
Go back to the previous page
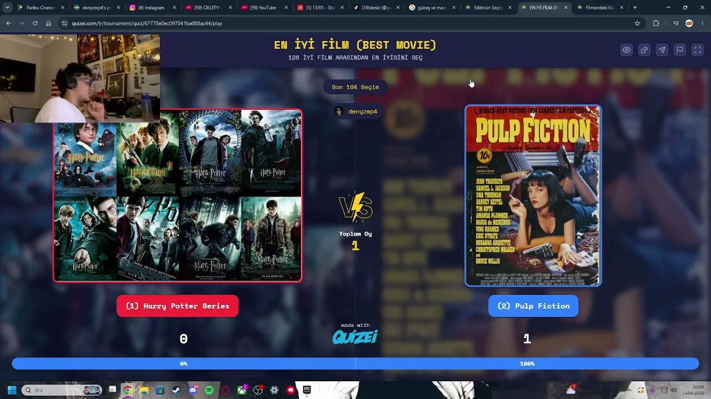[x=8, y=23]
